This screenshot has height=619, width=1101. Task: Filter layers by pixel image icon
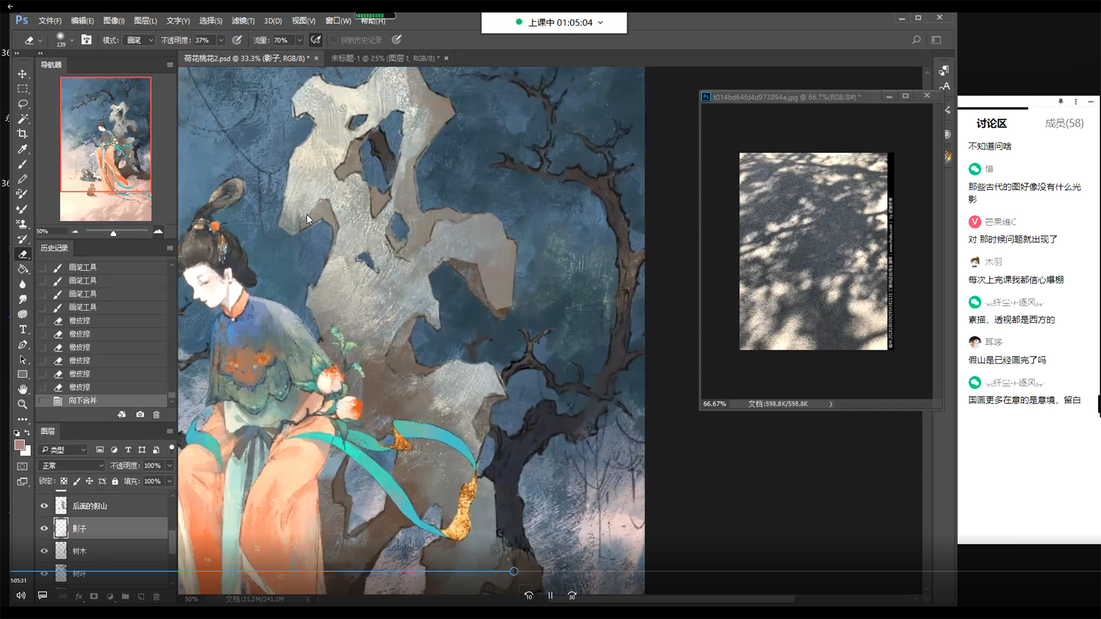click(x=100, y=450)
